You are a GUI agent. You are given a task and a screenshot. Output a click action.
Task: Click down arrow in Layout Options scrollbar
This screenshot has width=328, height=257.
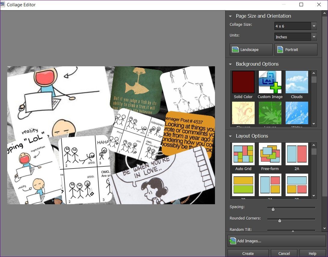pyautogui.click(x=314, y=196)
